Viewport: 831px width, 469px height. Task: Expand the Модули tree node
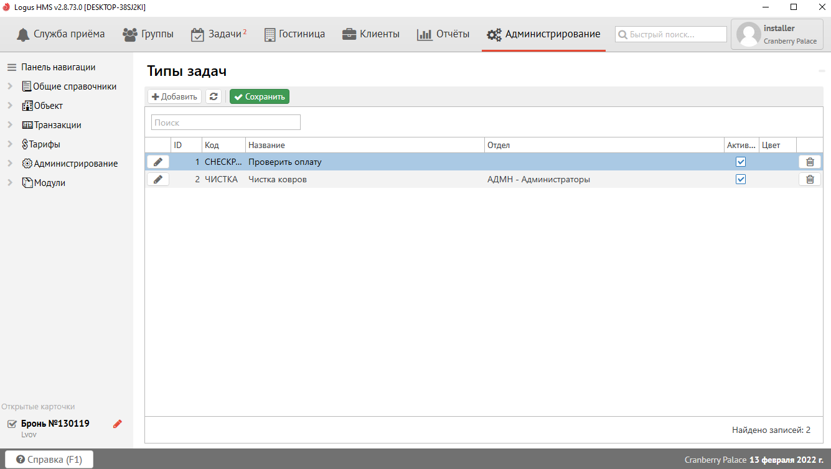(x=10, y=183)
